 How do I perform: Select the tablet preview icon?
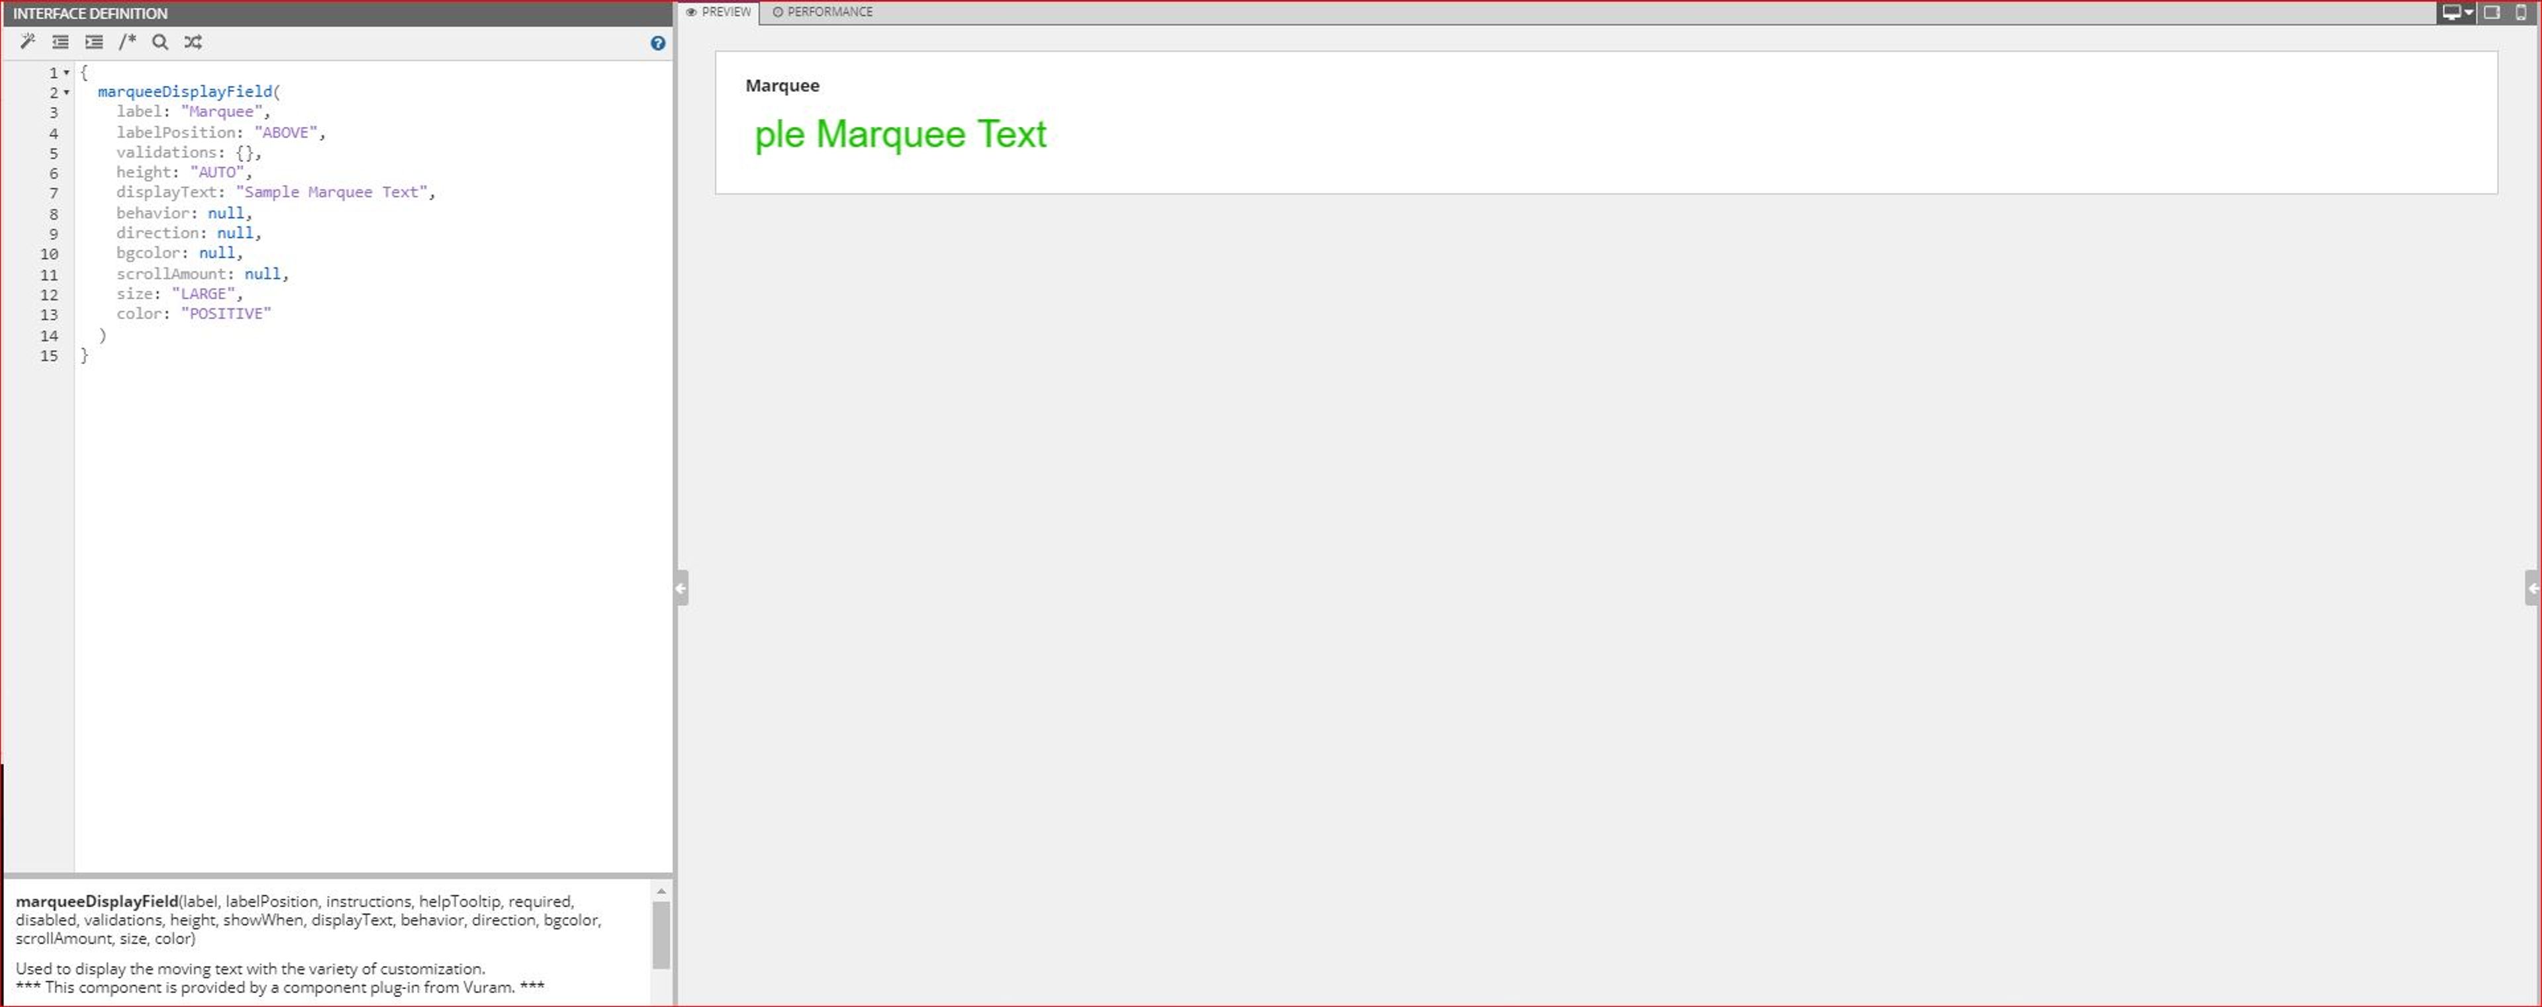pos(2492,12)
